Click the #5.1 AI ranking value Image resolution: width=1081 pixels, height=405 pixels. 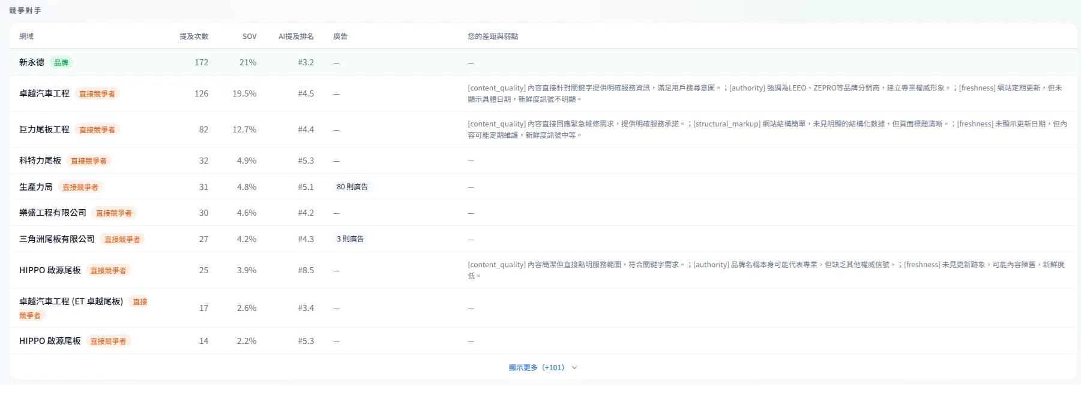(306, 187)
